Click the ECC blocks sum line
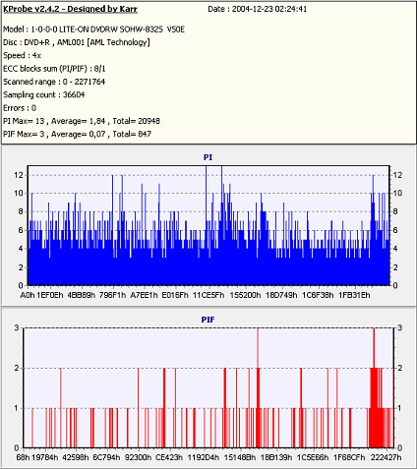This screenshot has height=469, width=417. 54,69
